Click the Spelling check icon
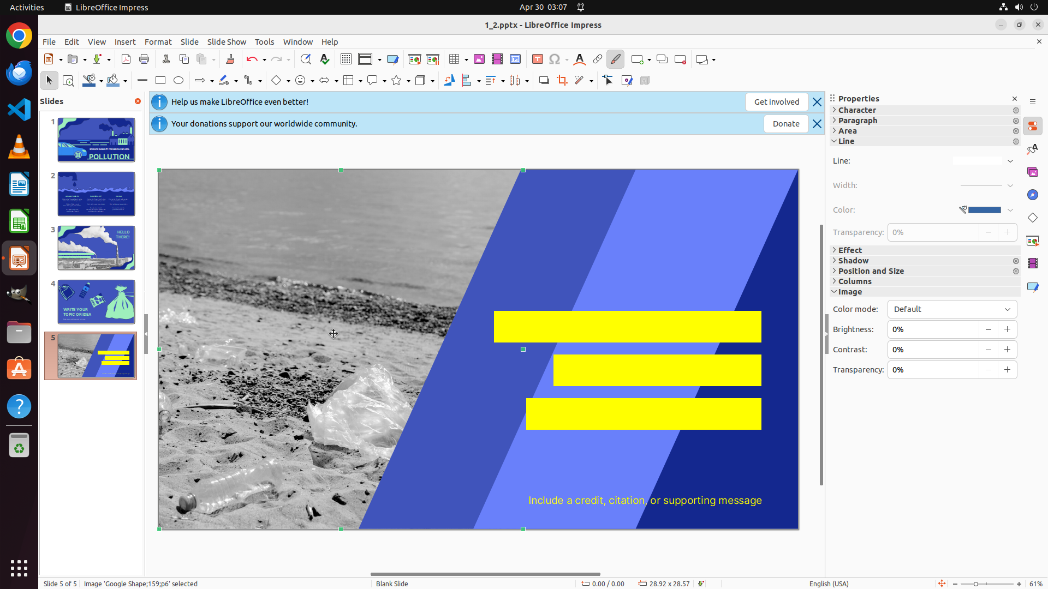The image size is (1048, 589). pos(325,59)
